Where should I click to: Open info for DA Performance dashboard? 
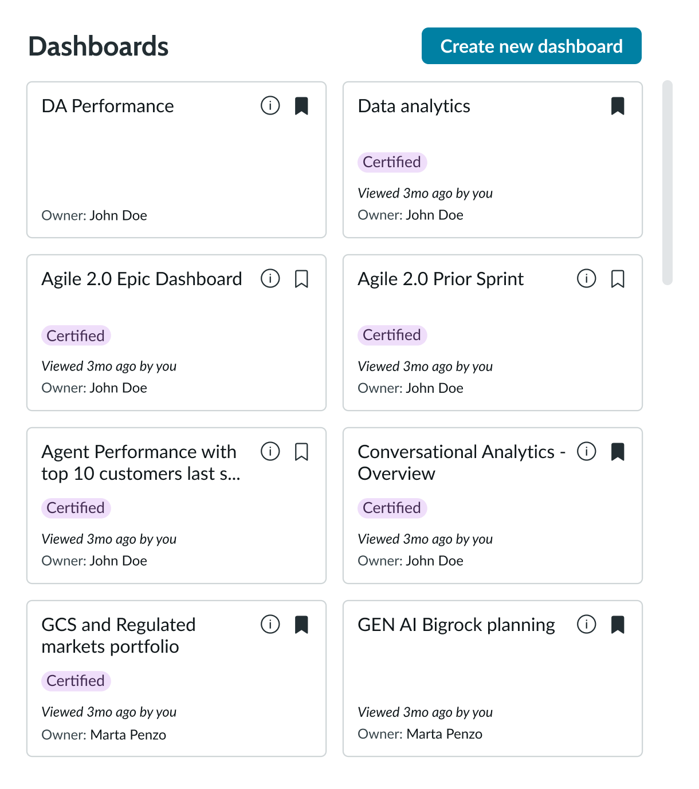[x=270, y=106]
